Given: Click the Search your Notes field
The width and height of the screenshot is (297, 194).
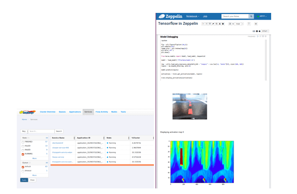Looking at the screenshot, I should click(234, 16).
